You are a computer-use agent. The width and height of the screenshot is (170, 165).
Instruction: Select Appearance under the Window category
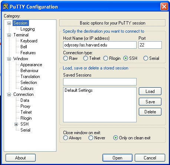tap(31, 65)
